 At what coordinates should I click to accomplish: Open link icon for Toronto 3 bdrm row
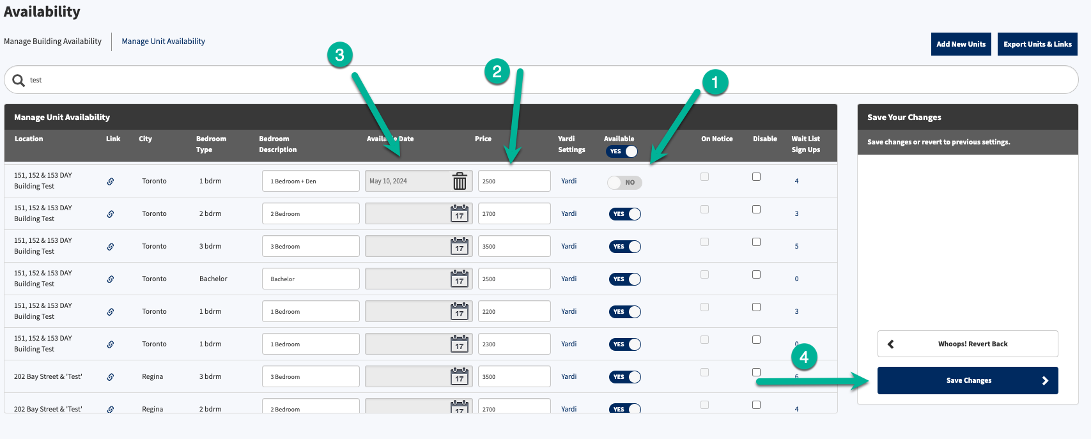(111, 247)
